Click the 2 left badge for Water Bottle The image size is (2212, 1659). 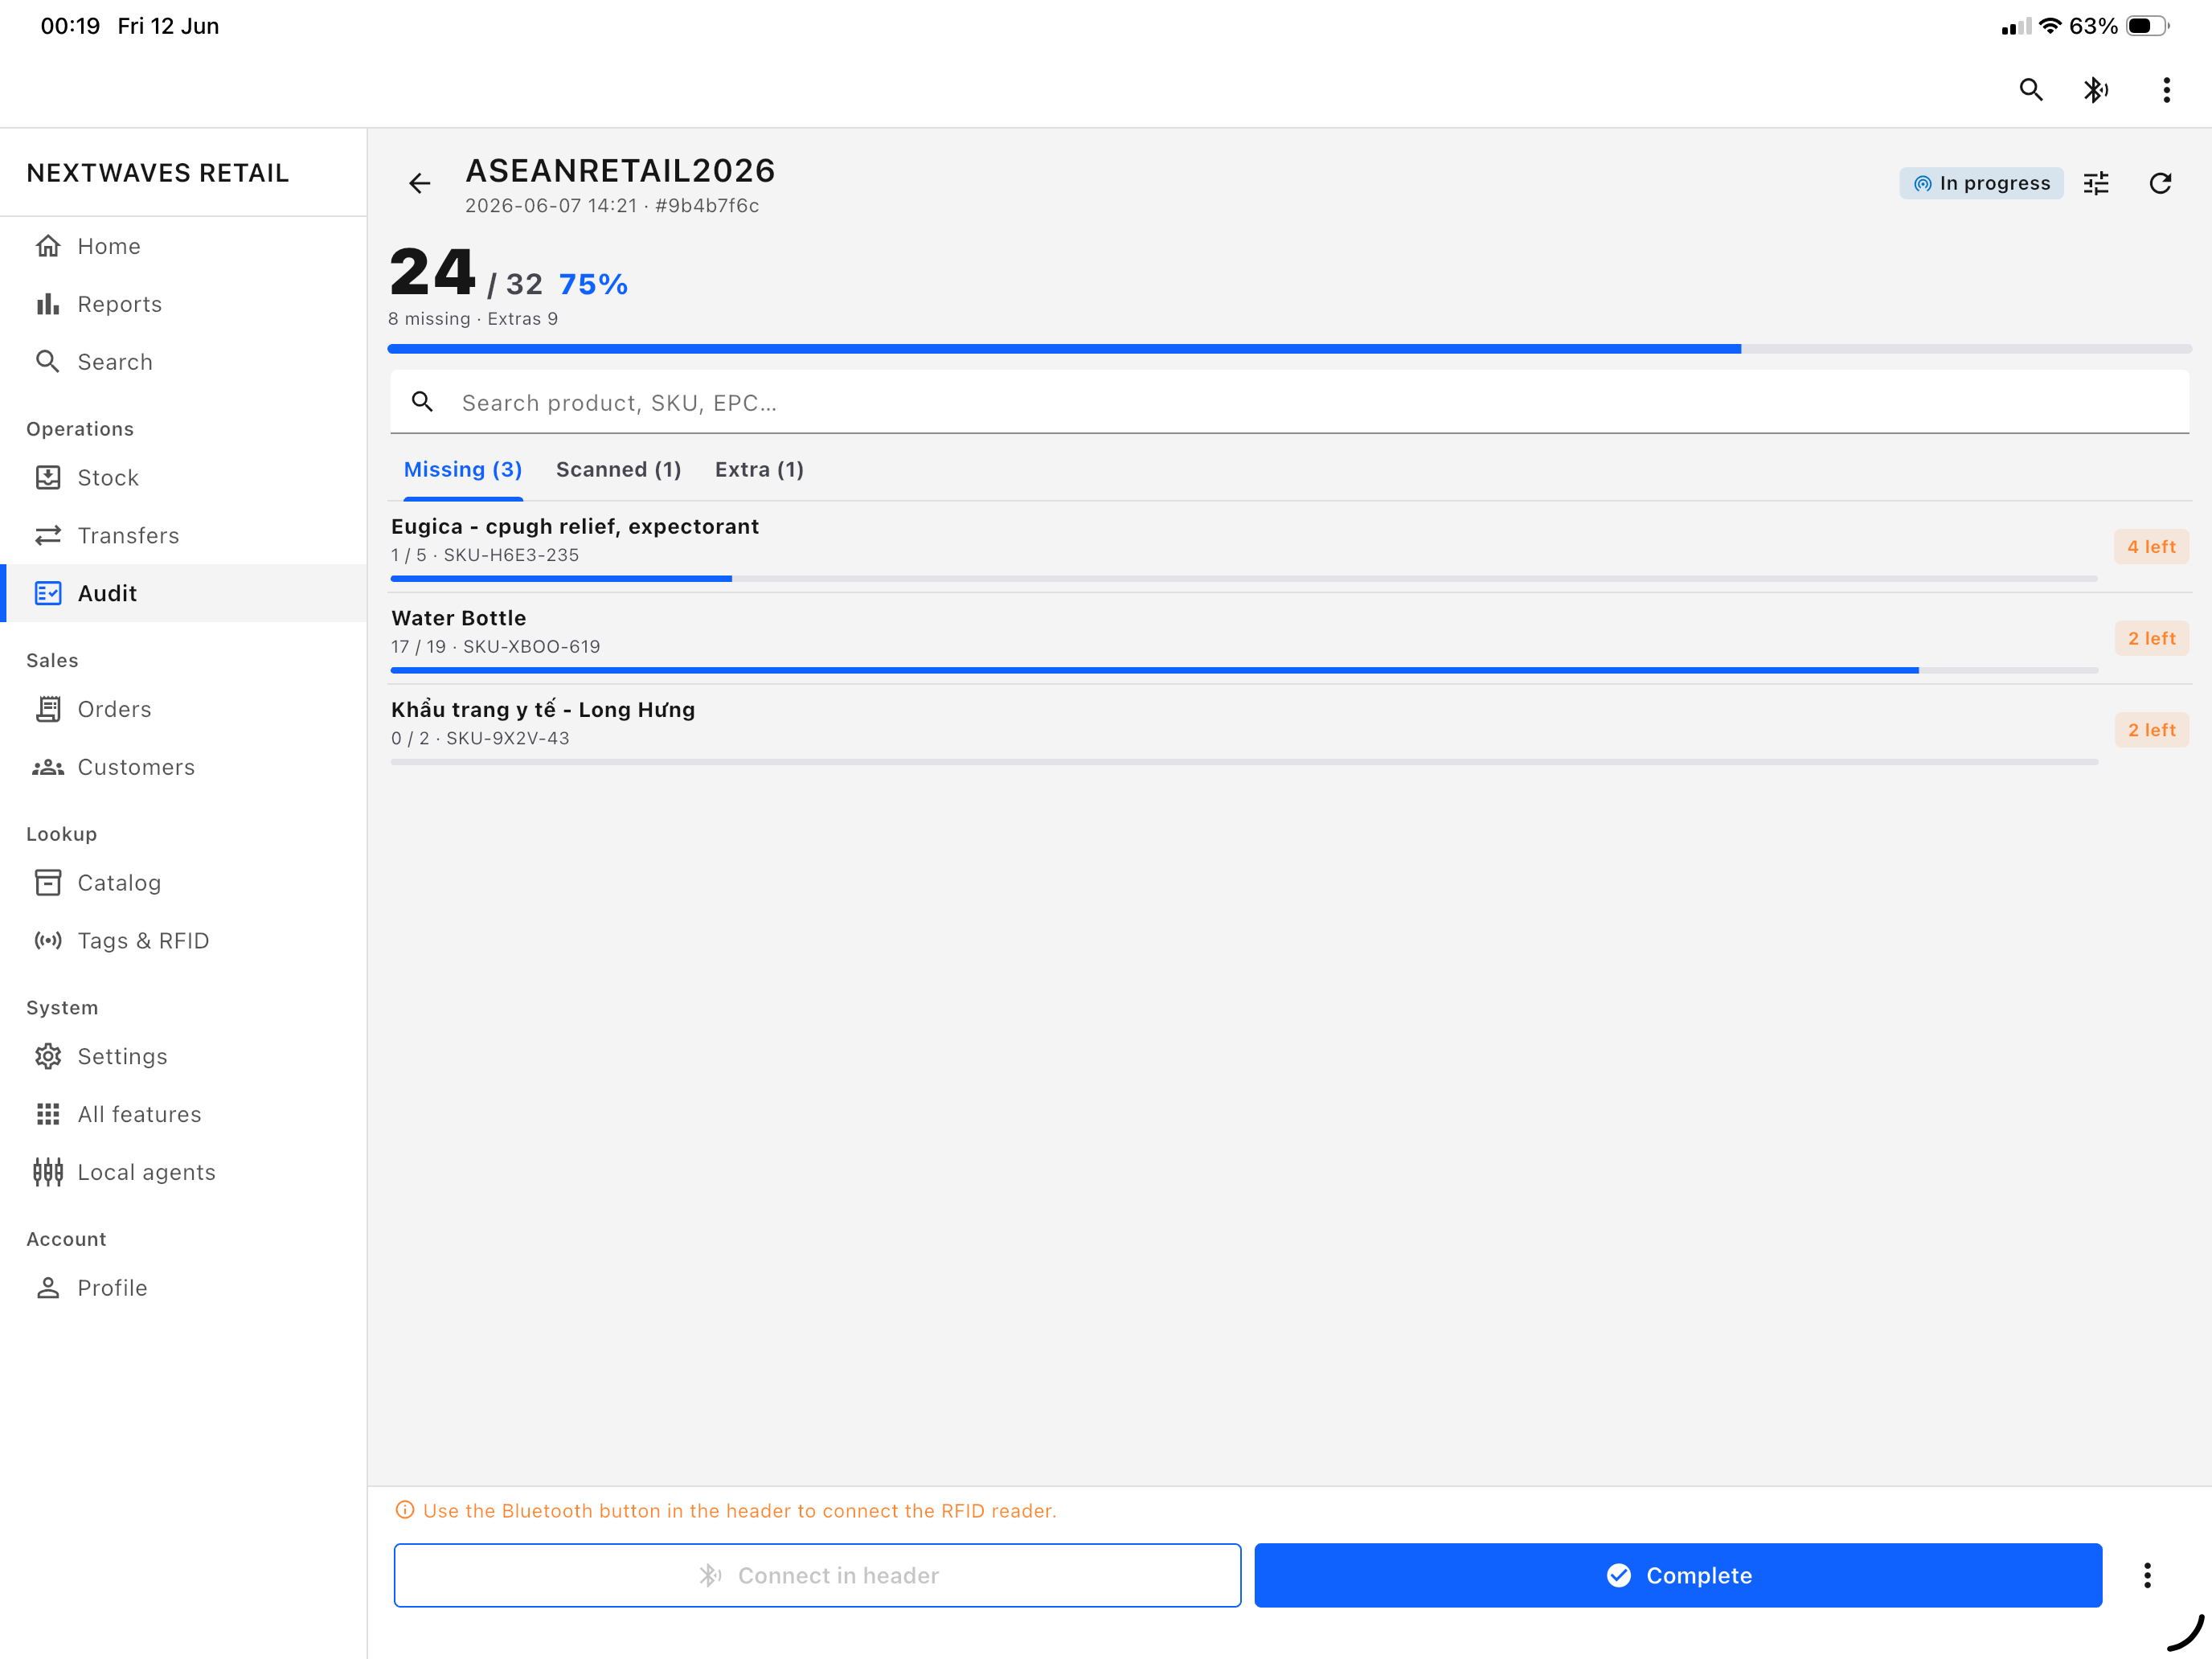2151,638
